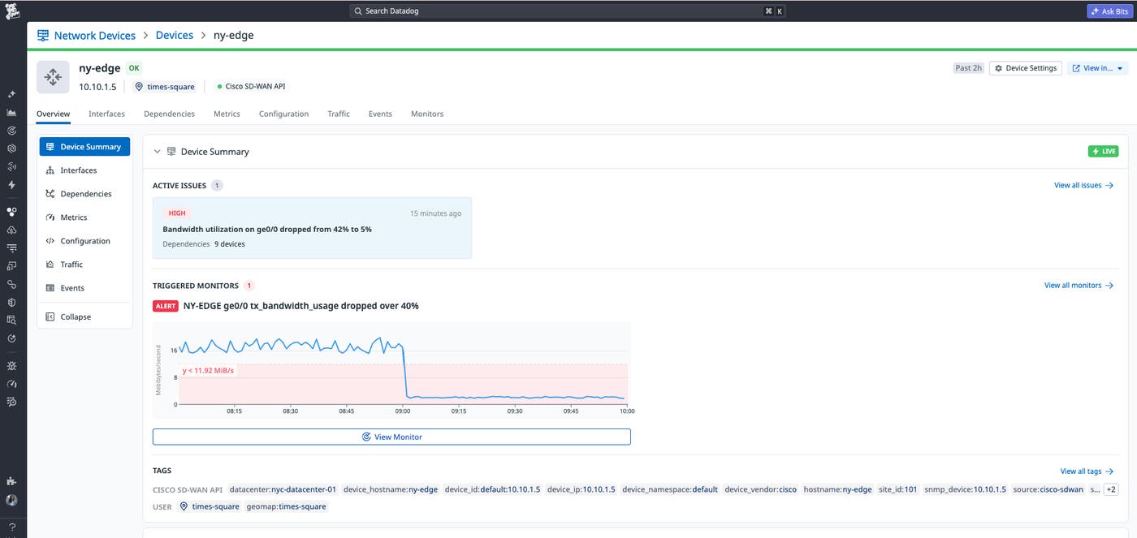Select Metrics in side panel

click(x=84, y=217)
